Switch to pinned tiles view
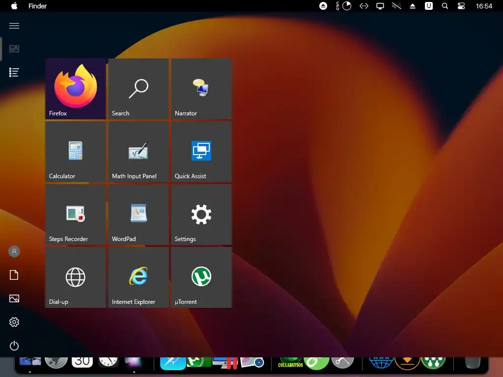Image resolution: width=503 pixels, height=377 pixels. 14,49
